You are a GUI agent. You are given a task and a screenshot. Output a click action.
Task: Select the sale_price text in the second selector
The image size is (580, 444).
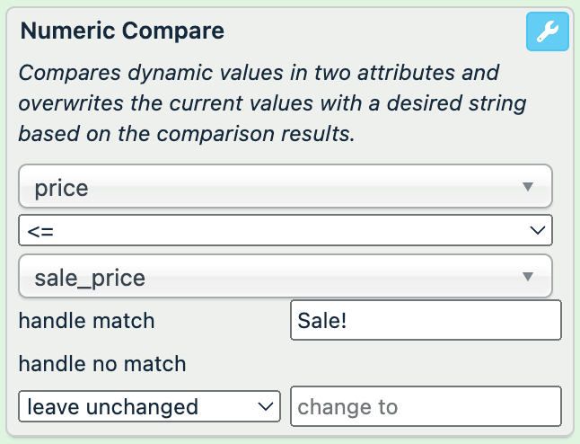coord(90,278)
